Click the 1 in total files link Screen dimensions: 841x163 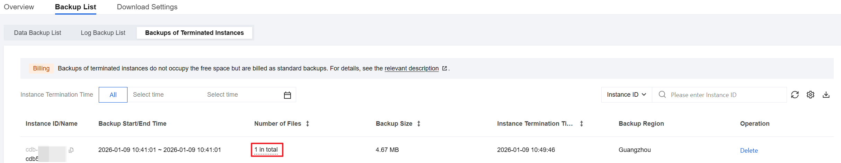pos(266,150)
